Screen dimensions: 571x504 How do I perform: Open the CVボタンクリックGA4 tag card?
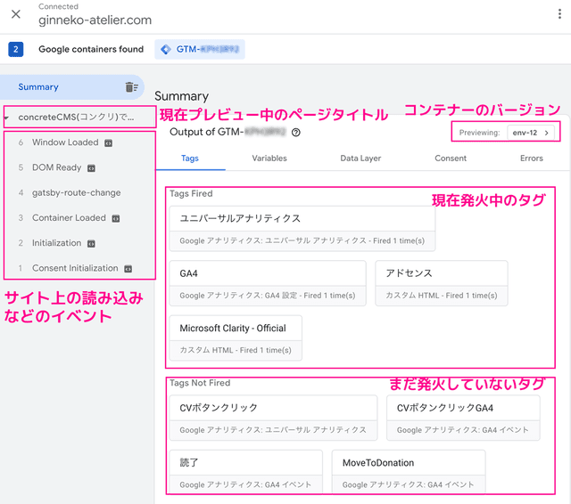coord(463,418)
